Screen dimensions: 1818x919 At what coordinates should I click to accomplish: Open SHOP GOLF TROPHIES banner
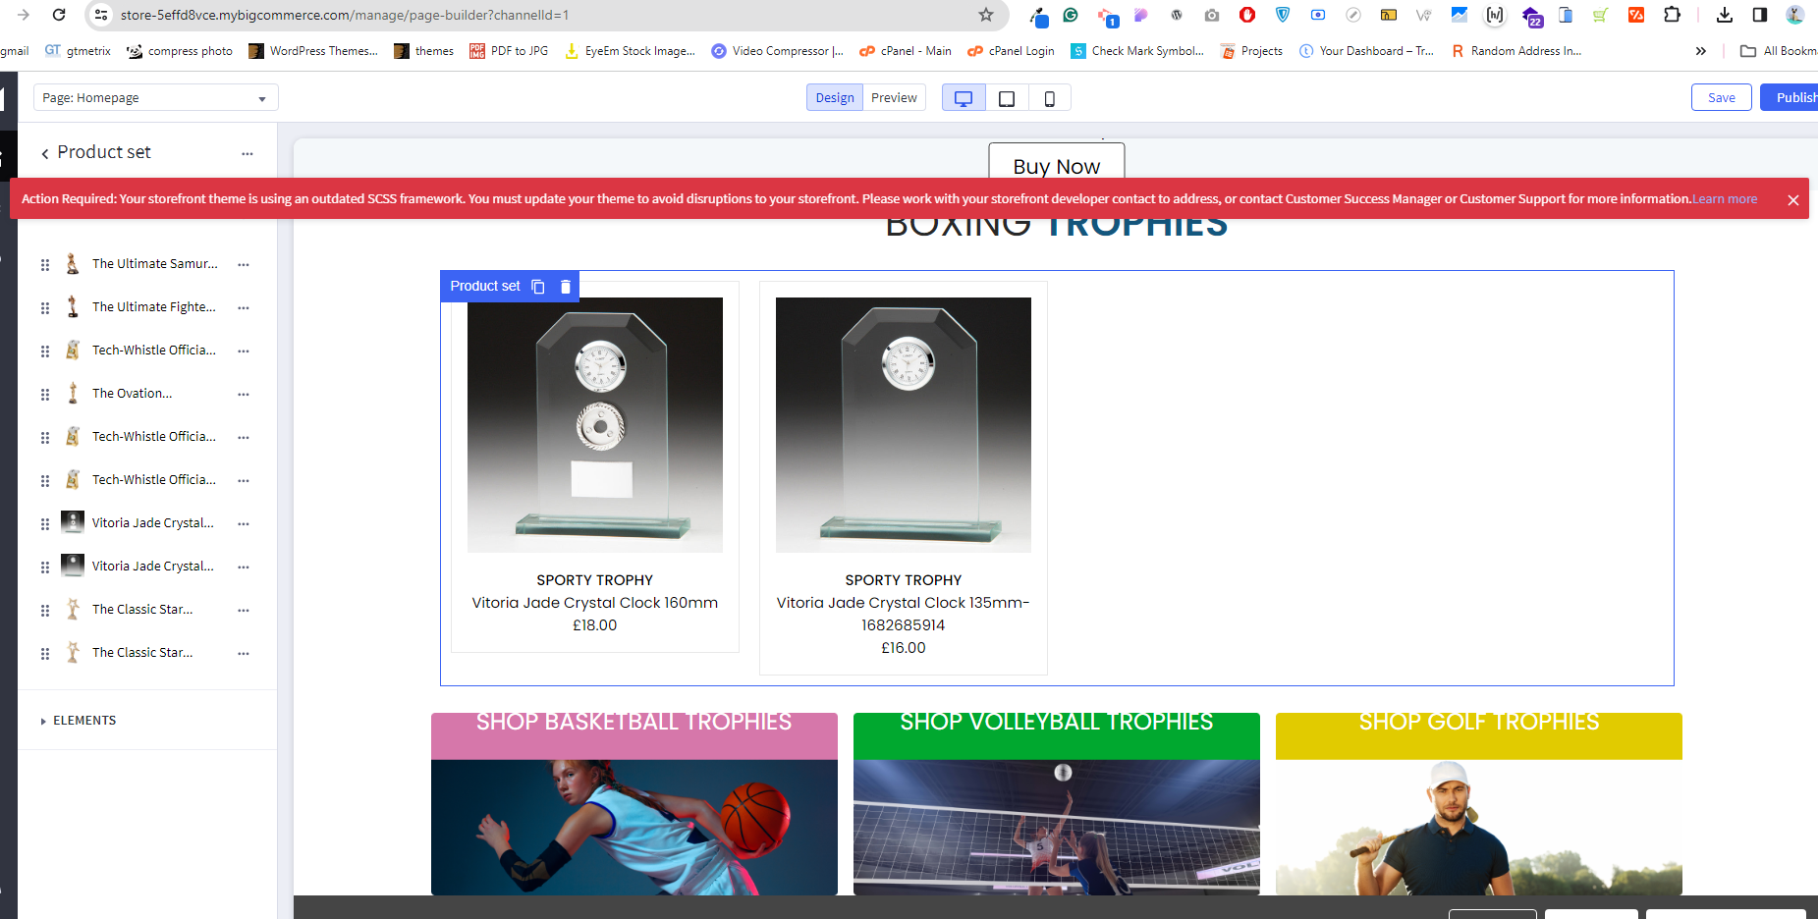coord(1479,803)
